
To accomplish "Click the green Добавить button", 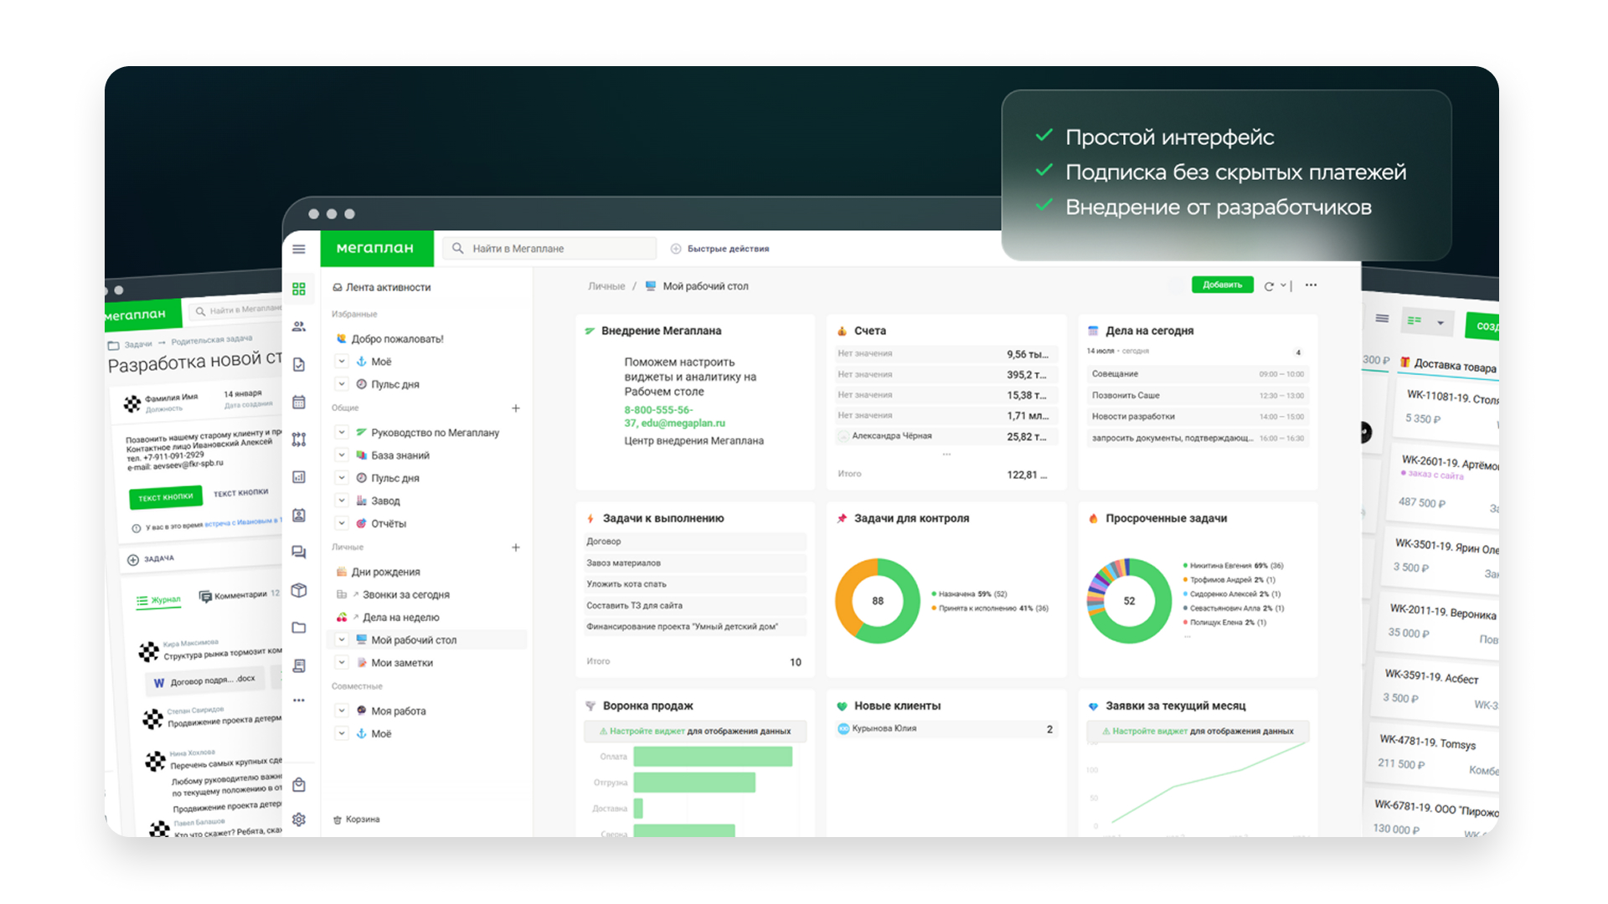I will coord(1222,285).
